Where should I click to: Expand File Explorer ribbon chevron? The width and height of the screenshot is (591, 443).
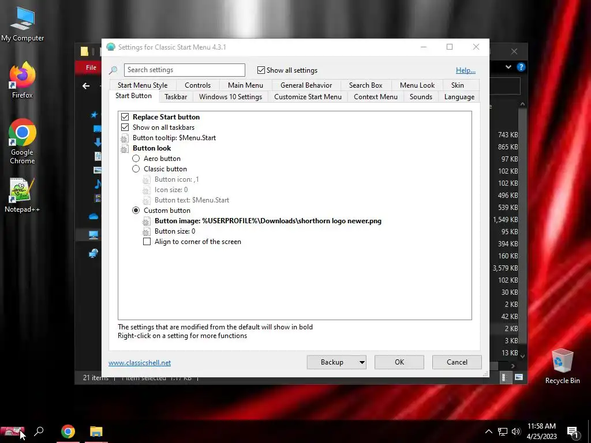coord(508,67)
